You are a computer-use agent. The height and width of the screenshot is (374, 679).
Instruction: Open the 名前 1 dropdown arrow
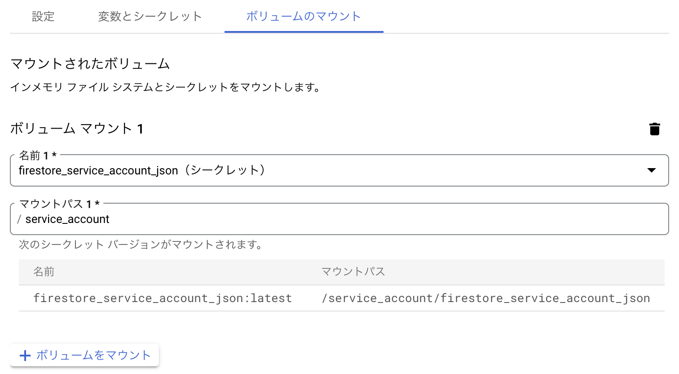coord(653,170)
